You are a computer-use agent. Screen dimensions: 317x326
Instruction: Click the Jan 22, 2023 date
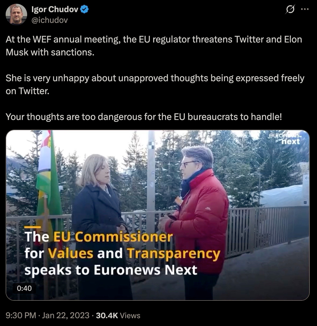(66, 315)
